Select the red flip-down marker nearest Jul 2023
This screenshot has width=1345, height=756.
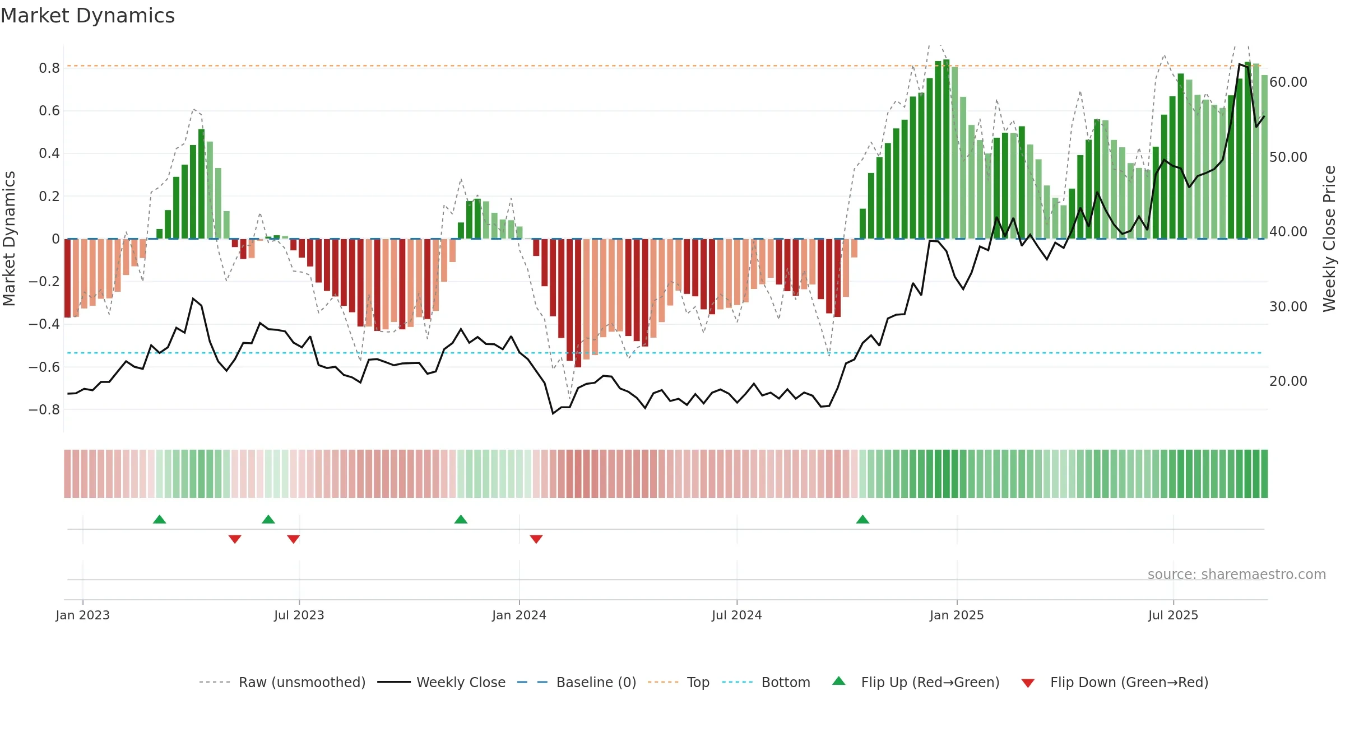coord(294,539)
